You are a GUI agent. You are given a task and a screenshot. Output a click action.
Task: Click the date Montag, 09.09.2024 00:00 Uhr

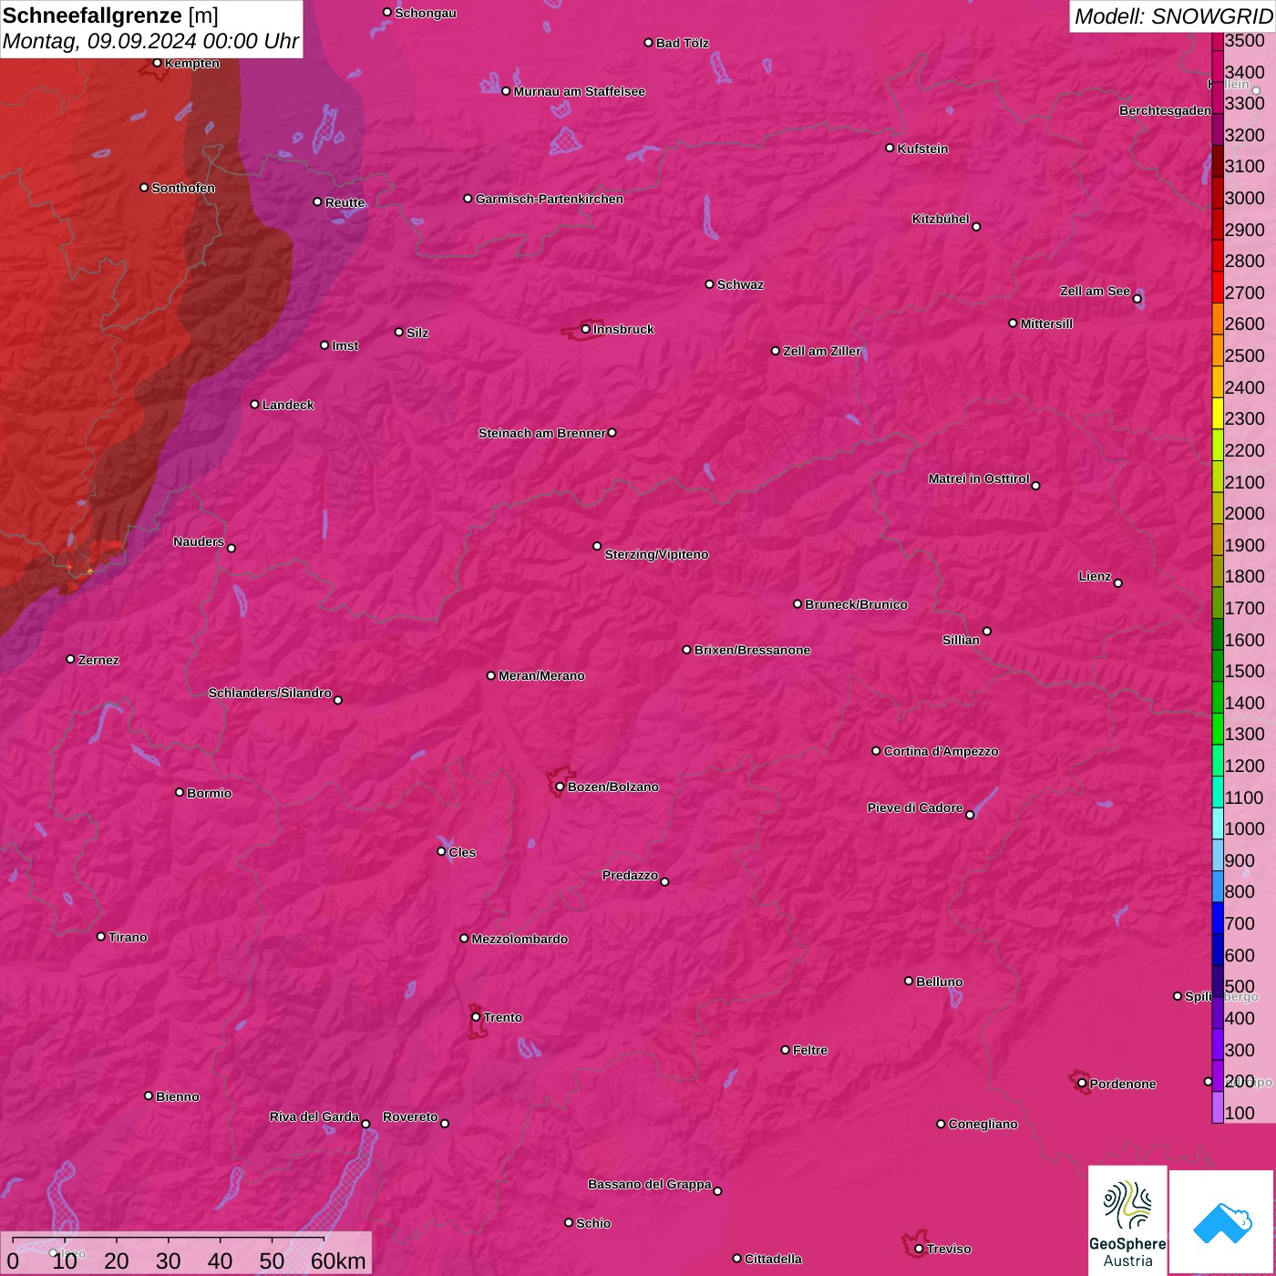tap(150, 41)
